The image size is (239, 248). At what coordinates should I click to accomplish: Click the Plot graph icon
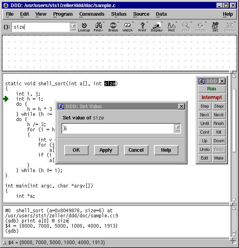click(171, 27)
